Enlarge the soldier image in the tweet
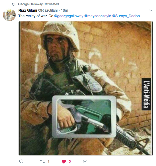Screen dimensions: 156x166 86,88
